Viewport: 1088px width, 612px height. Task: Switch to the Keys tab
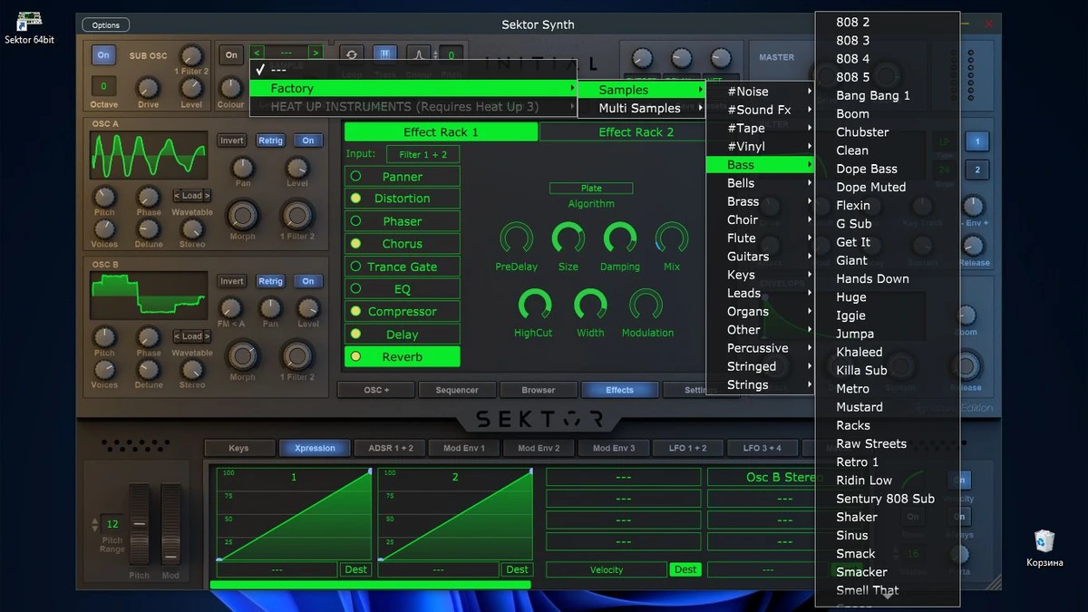click(239, 448)
